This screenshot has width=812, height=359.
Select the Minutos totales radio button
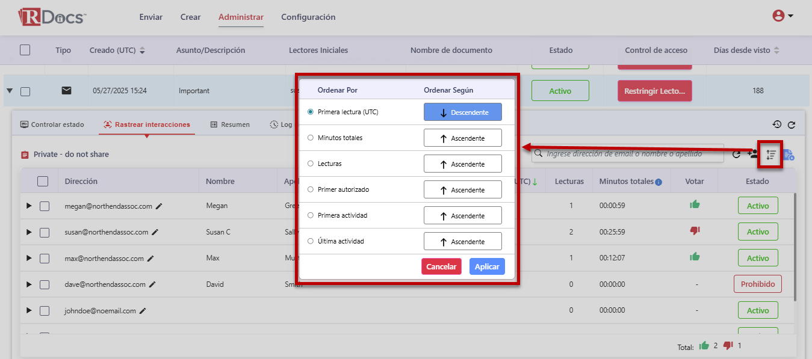pos(311,138)
